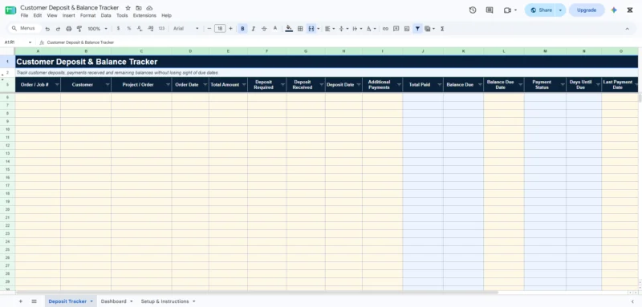Click the Upgrade button
The height and width of the screenshot is (307, 642).
coord(587,10)
